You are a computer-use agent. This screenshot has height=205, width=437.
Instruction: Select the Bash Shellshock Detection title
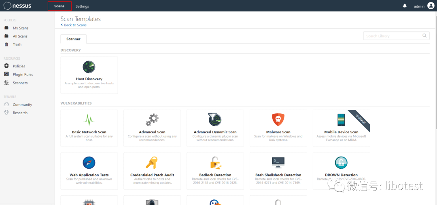[x=278, y=175]
